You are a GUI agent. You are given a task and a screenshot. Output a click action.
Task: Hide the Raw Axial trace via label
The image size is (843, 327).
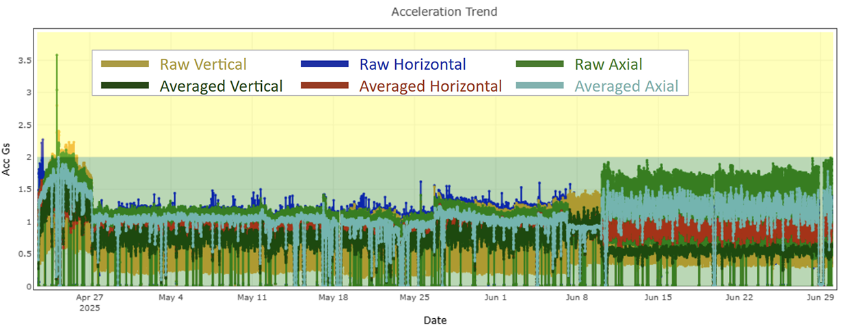pyautogui.click(x=608, y=64)
